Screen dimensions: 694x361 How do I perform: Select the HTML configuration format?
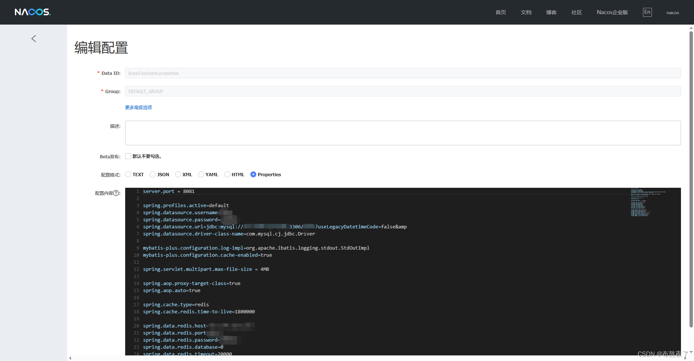[227, 174]
